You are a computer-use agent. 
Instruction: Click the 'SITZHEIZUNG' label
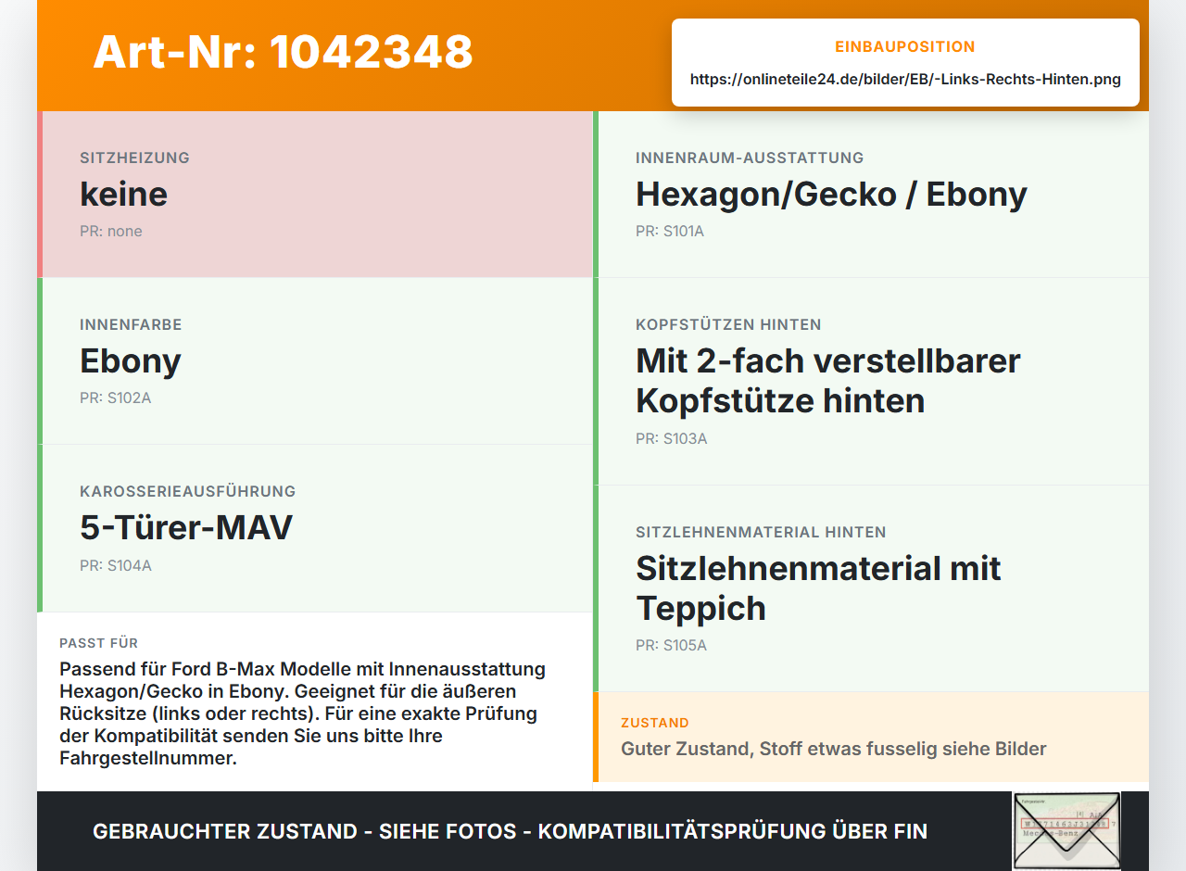tap(135, 158)
